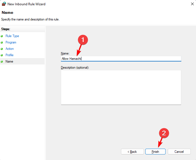Screen dimensions: 196x160
Task: Go to the Program step
Action: click(x=11, y=42)
